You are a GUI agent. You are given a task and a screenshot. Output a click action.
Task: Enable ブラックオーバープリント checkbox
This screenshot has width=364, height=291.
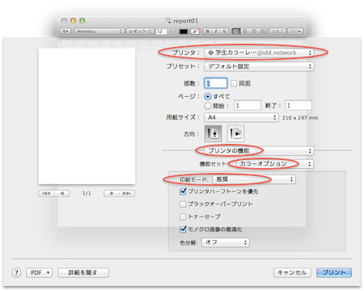[x=183, y=205]
